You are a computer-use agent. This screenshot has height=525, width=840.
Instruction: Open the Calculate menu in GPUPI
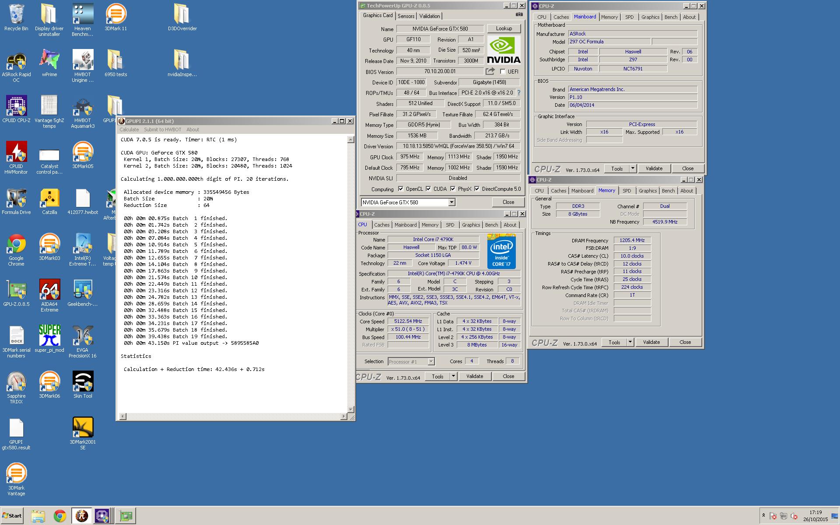(x=129, y=129)
